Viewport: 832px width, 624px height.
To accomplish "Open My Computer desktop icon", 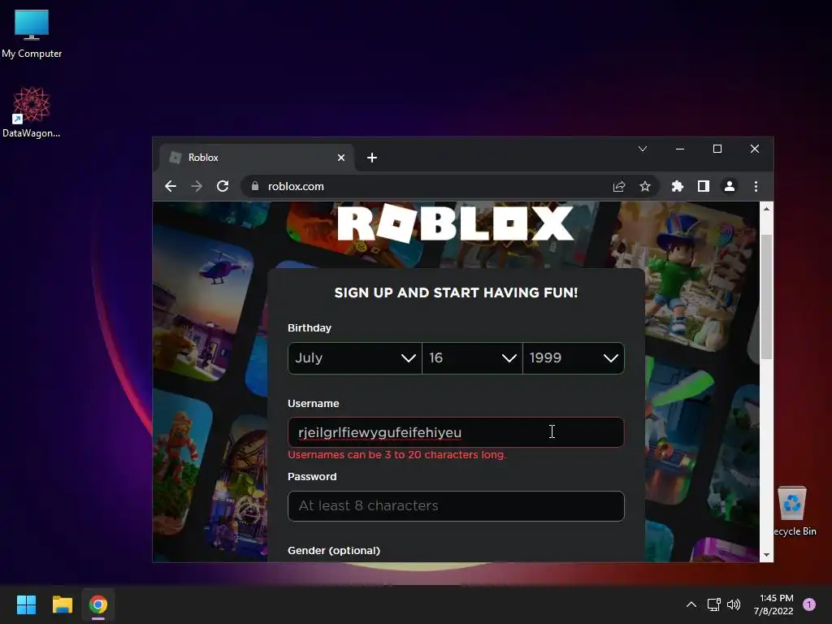I will (32, 33).
